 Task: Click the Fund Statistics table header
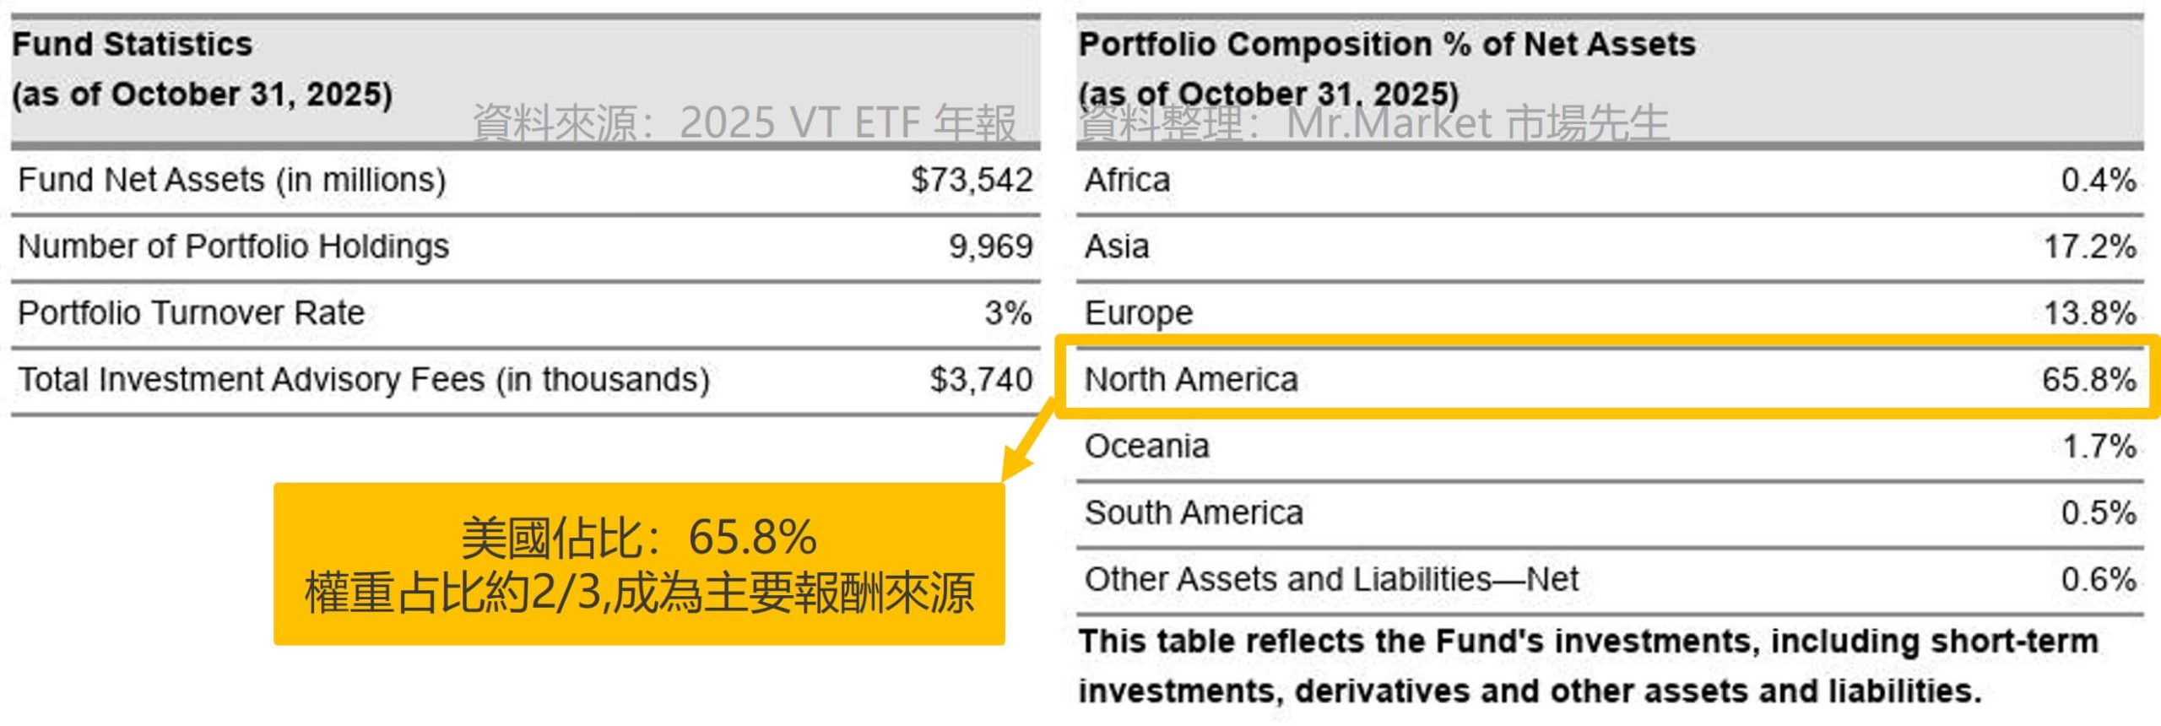point(132,45)
